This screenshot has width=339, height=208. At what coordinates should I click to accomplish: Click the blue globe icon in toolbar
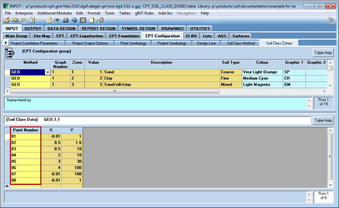[74, 20]
